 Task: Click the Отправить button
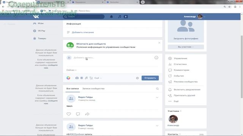150,78
